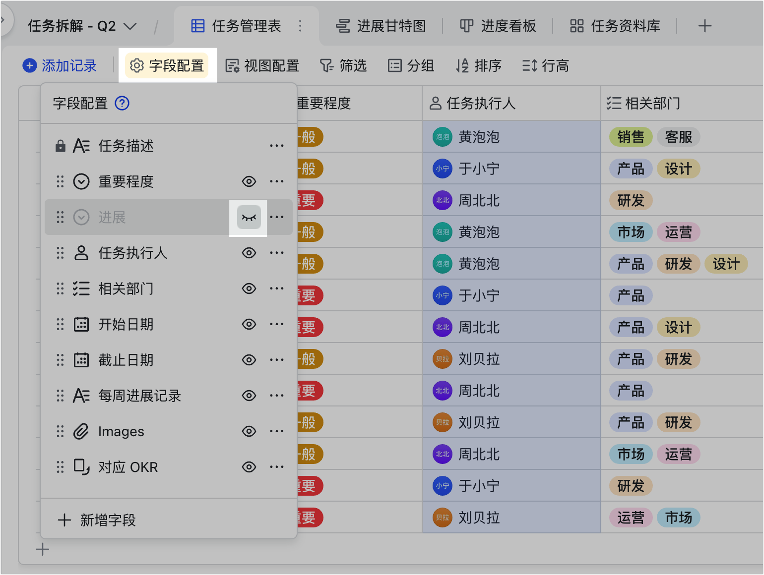
Task: Click the drag handle for Images field
Action: 60,431
